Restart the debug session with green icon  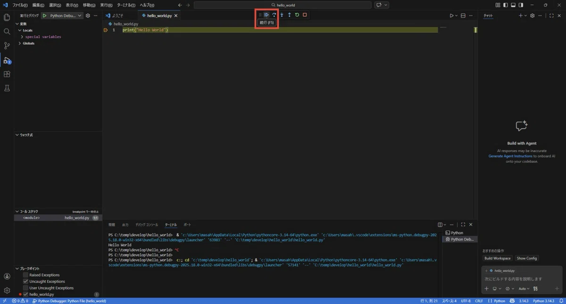pos(297,15)
